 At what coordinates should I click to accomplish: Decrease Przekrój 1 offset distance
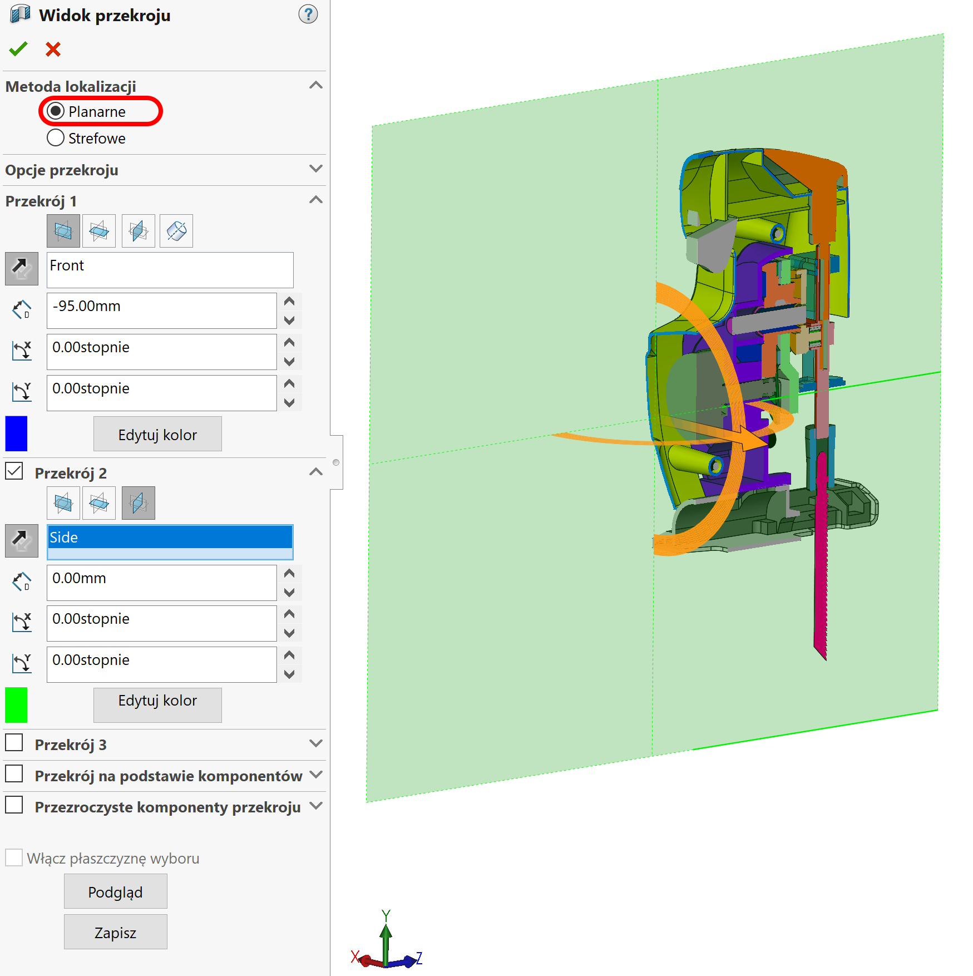click(289, 320)
